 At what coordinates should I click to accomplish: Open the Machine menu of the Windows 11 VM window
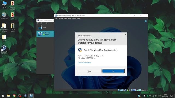(61, 18)
